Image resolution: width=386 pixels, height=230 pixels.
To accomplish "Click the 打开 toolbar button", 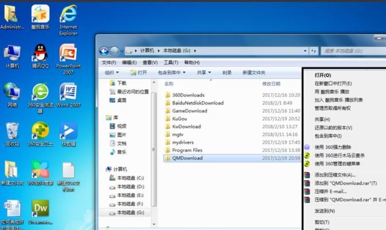I will click(138, 72).
